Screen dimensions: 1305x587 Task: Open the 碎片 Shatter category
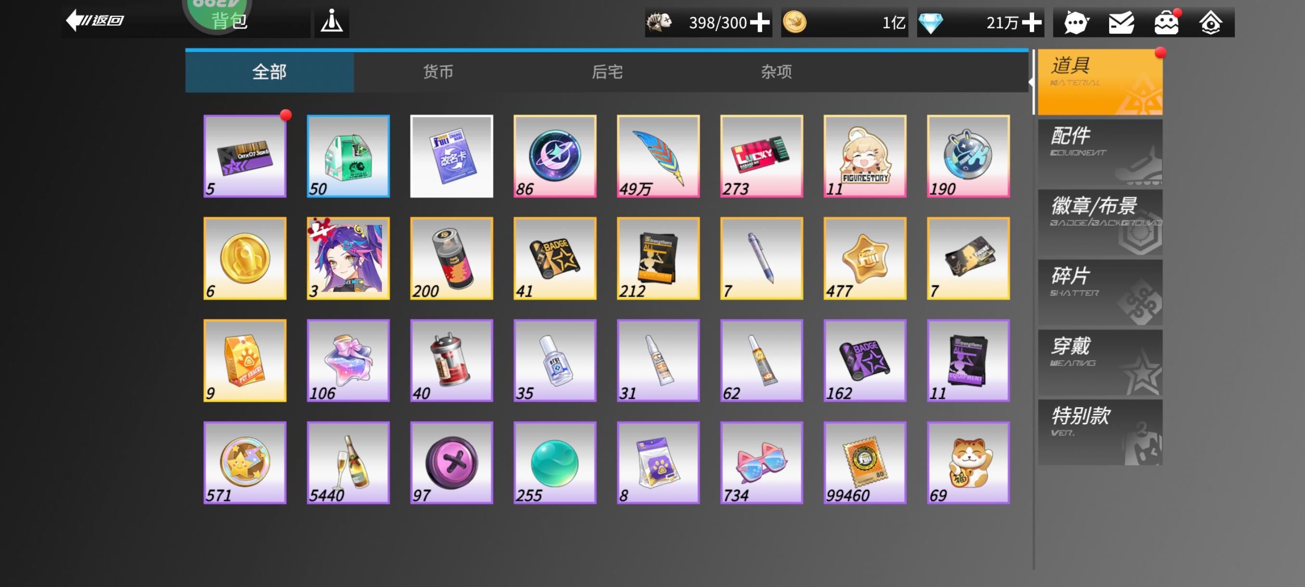click(1100, 292)
